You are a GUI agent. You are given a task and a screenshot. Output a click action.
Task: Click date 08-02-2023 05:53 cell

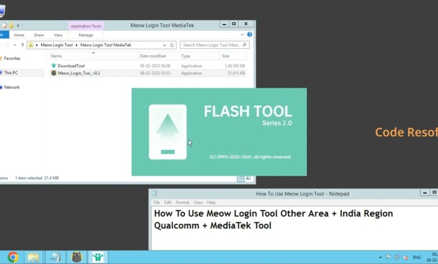pyautogui.click(x=155, y=73)
